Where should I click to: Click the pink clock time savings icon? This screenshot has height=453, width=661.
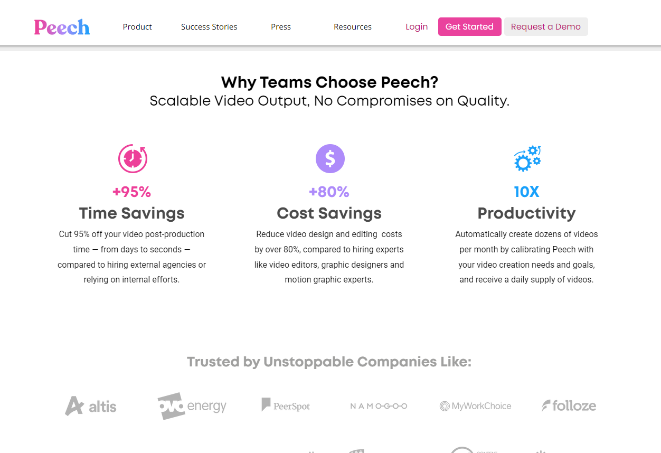(133, 158)
